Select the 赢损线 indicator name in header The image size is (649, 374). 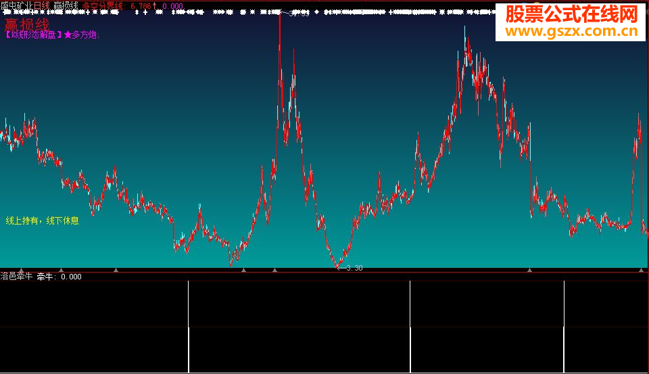point(66,6)
